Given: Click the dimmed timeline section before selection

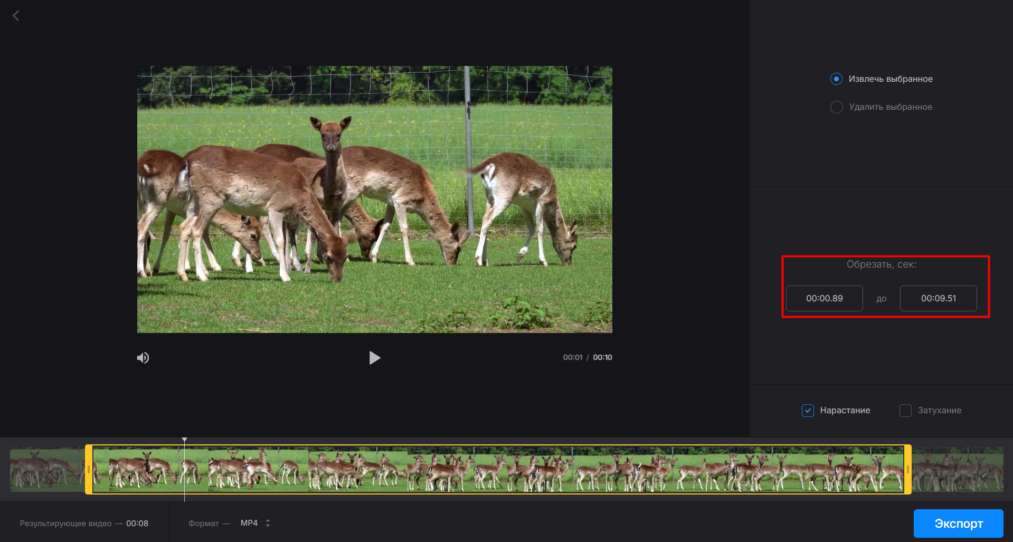Looking at the screenshot, I should click(46, 469).
